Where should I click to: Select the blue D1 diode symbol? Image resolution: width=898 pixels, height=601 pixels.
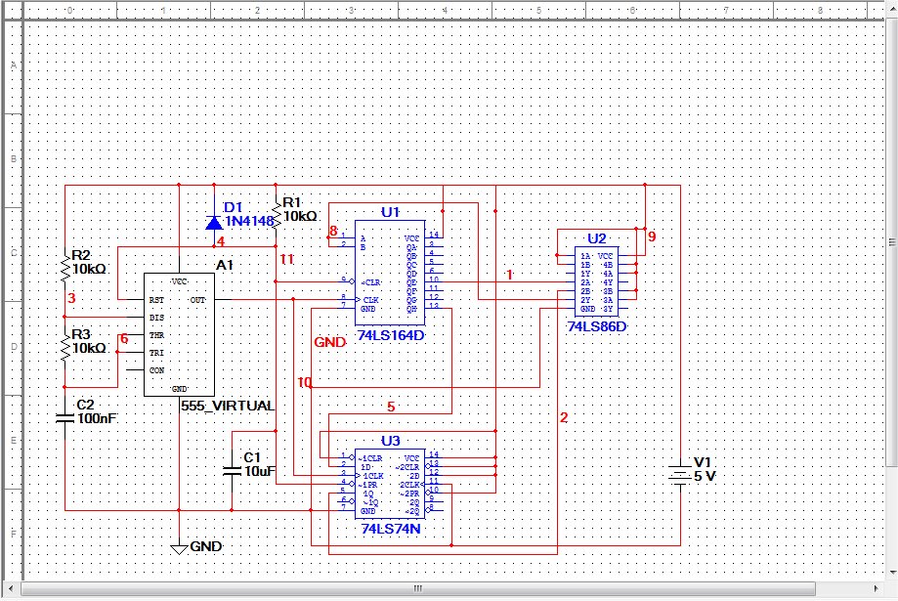coord(214,222)
